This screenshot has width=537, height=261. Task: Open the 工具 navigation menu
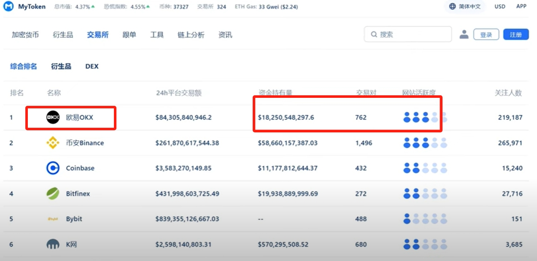[x=157, y=35]
